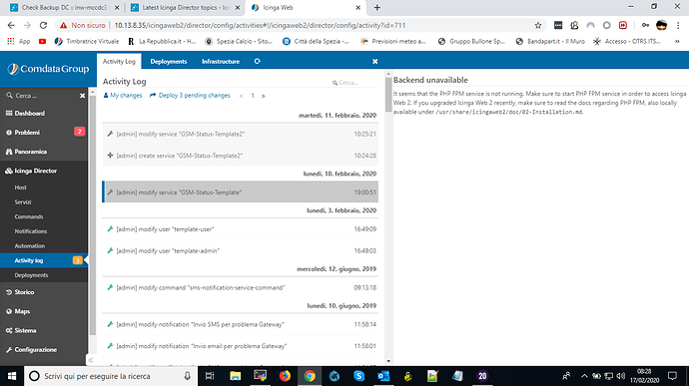
Task: Select page 1 in pagination
Action: 253,96
